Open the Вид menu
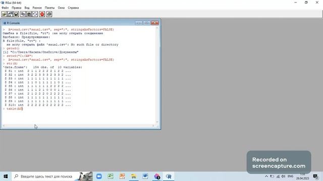Image resolution: width=323 pixels, height=181 pixels. pos(27,8)
